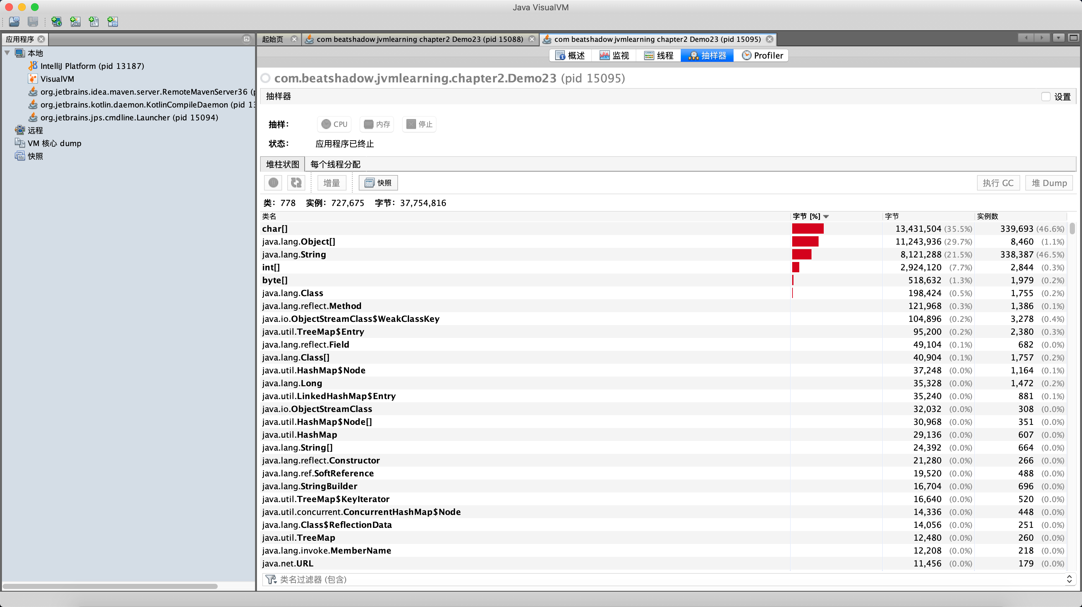Open the filter history stepper arrows
Viewport: 1082px width, 607px height.
(1069, 579)
